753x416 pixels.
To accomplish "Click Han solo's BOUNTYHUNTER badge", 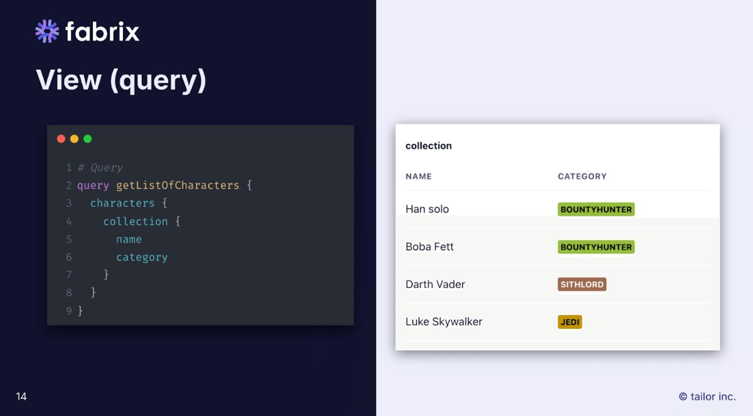I will tap(596, 209).
